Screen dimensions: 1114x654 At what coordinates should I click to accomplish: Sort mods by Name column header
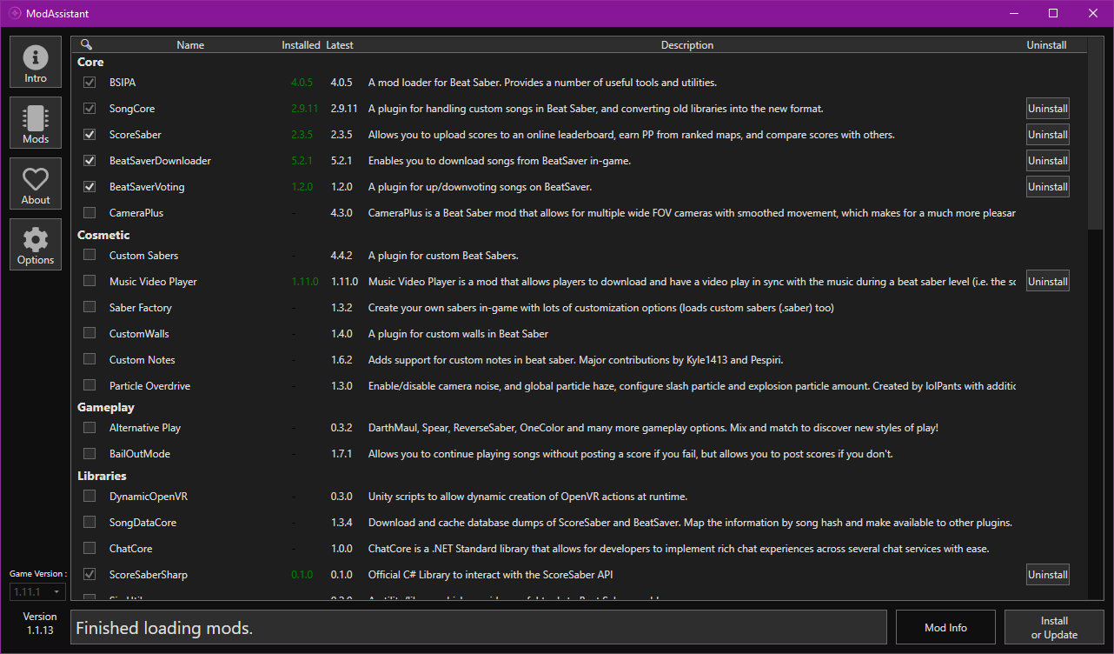190,45
